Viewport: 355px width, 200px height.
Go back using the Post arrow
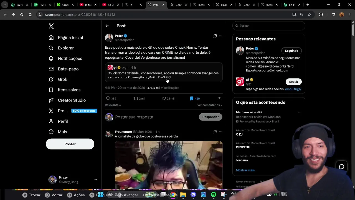click(107, 26)
